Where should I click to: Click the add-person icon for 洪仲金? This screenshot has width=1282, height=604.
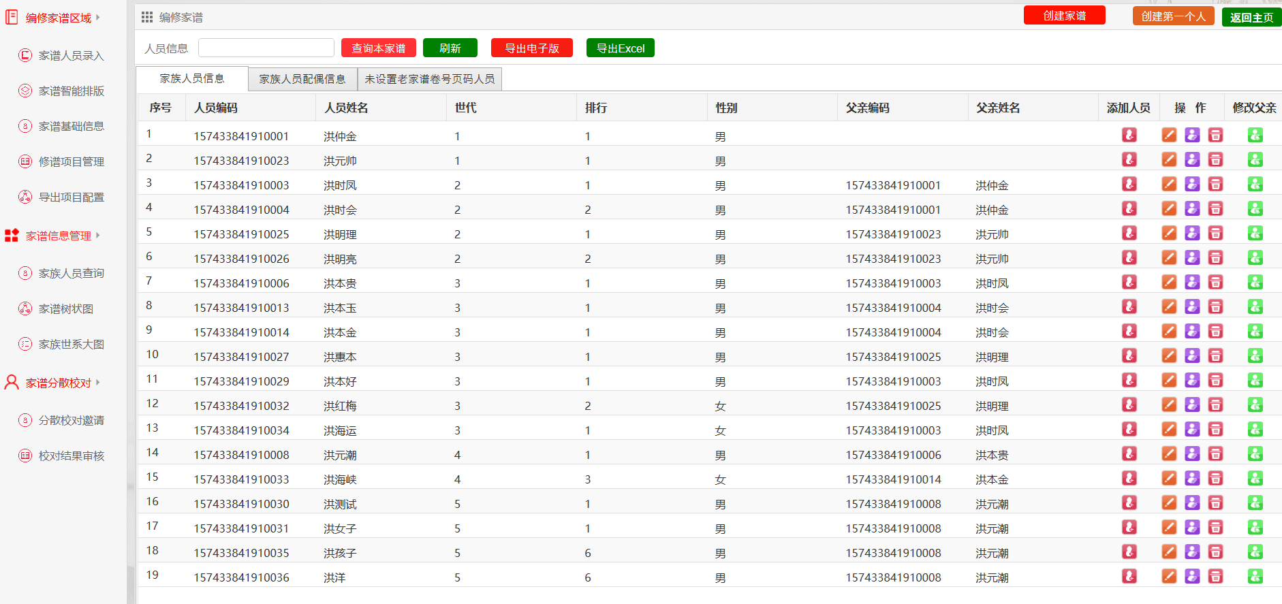(1129, 135)
